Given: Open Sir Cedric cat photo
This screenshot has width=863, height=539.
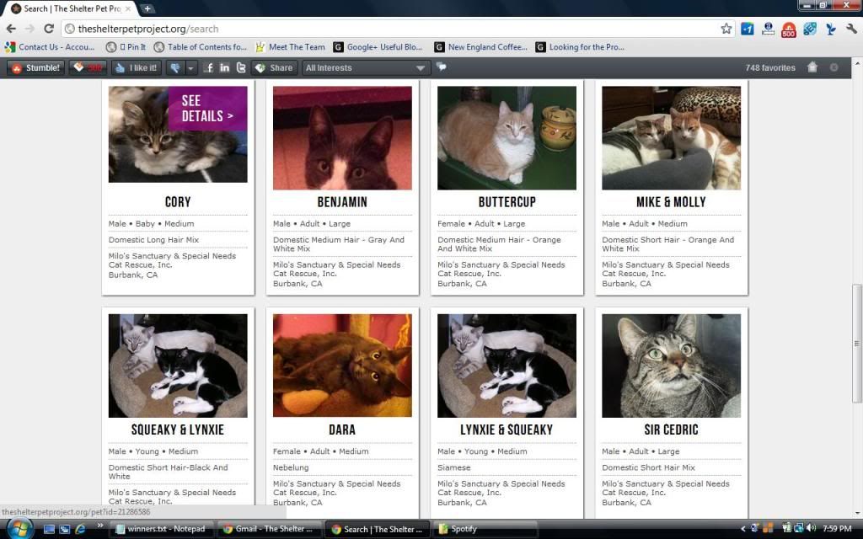Looking at the screenshot, I should (x=671, y=366).
